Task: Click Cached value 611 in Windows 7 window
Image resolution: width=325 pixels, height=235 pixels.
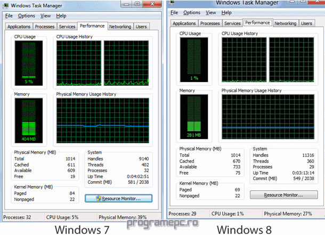Action: coord(71,165)
